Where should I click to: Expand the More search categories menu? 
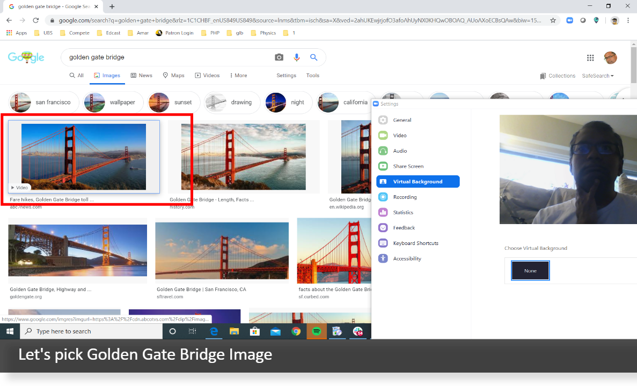point(238,75)
